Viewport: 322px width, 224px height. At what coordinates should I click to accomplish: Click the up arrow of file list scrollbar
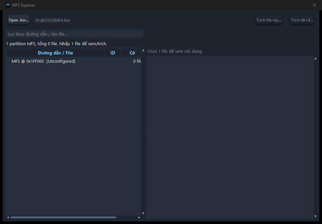tap(143, 50)
